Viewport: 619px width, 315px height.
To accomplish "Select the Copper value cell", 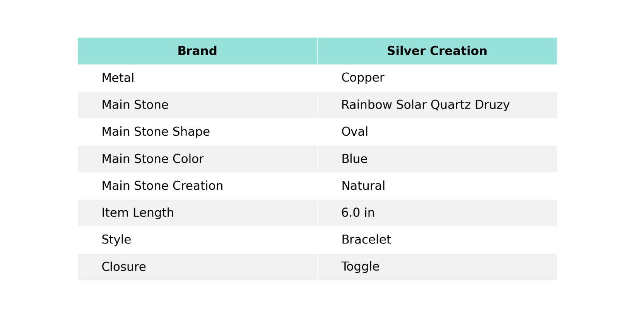I will pos(437,78).
